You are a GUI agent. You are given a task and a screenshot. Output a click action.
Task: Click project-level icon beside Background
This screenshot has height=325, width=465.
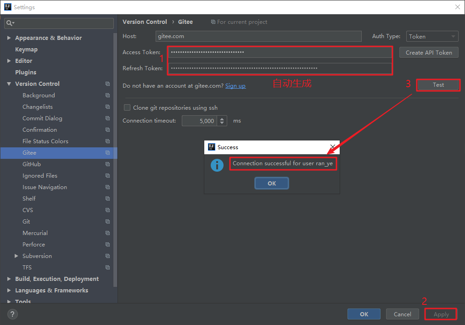(108, 95)
